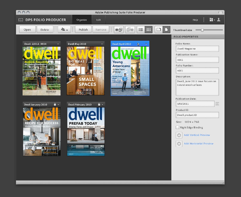
Task: Click the export articles arrow icon
Action: click(130, 30)
